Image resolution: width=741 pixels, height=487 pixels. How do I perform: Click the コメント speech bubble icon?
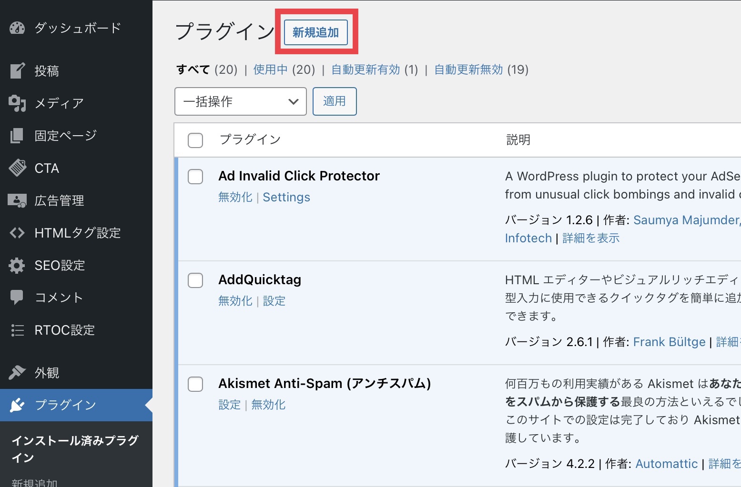pyautogui.click(x=17, y=298)
